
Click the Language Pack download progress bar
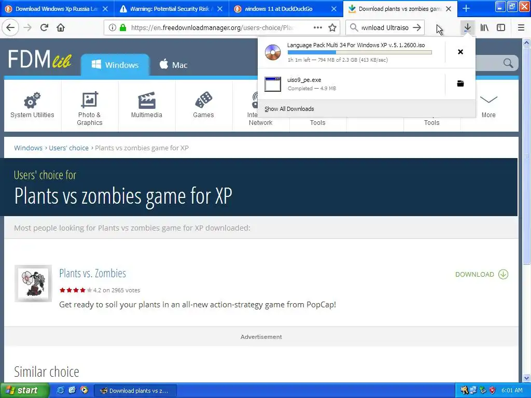[x=360, y=52]
